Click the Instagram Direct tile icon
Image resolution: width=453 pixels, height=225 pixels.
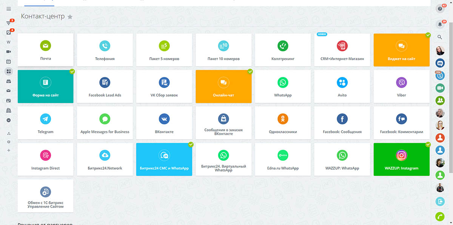point(45,155)
